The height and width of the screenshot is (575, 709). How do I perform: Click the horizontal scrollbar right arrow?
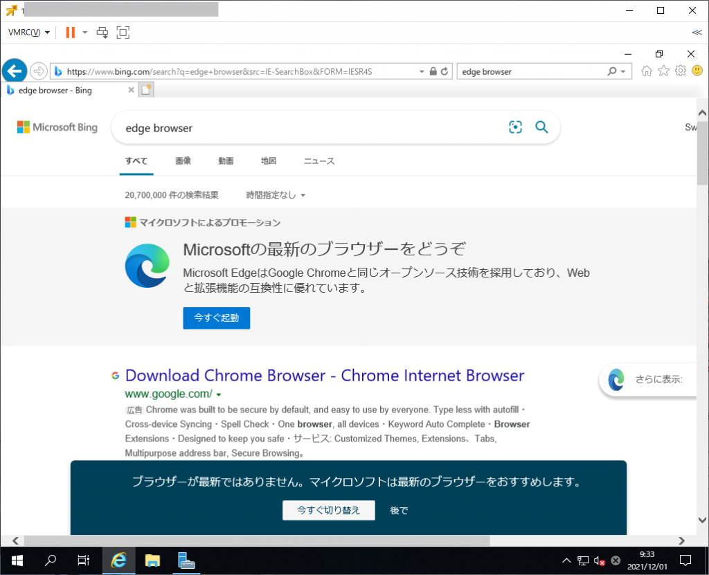[681, 540]
